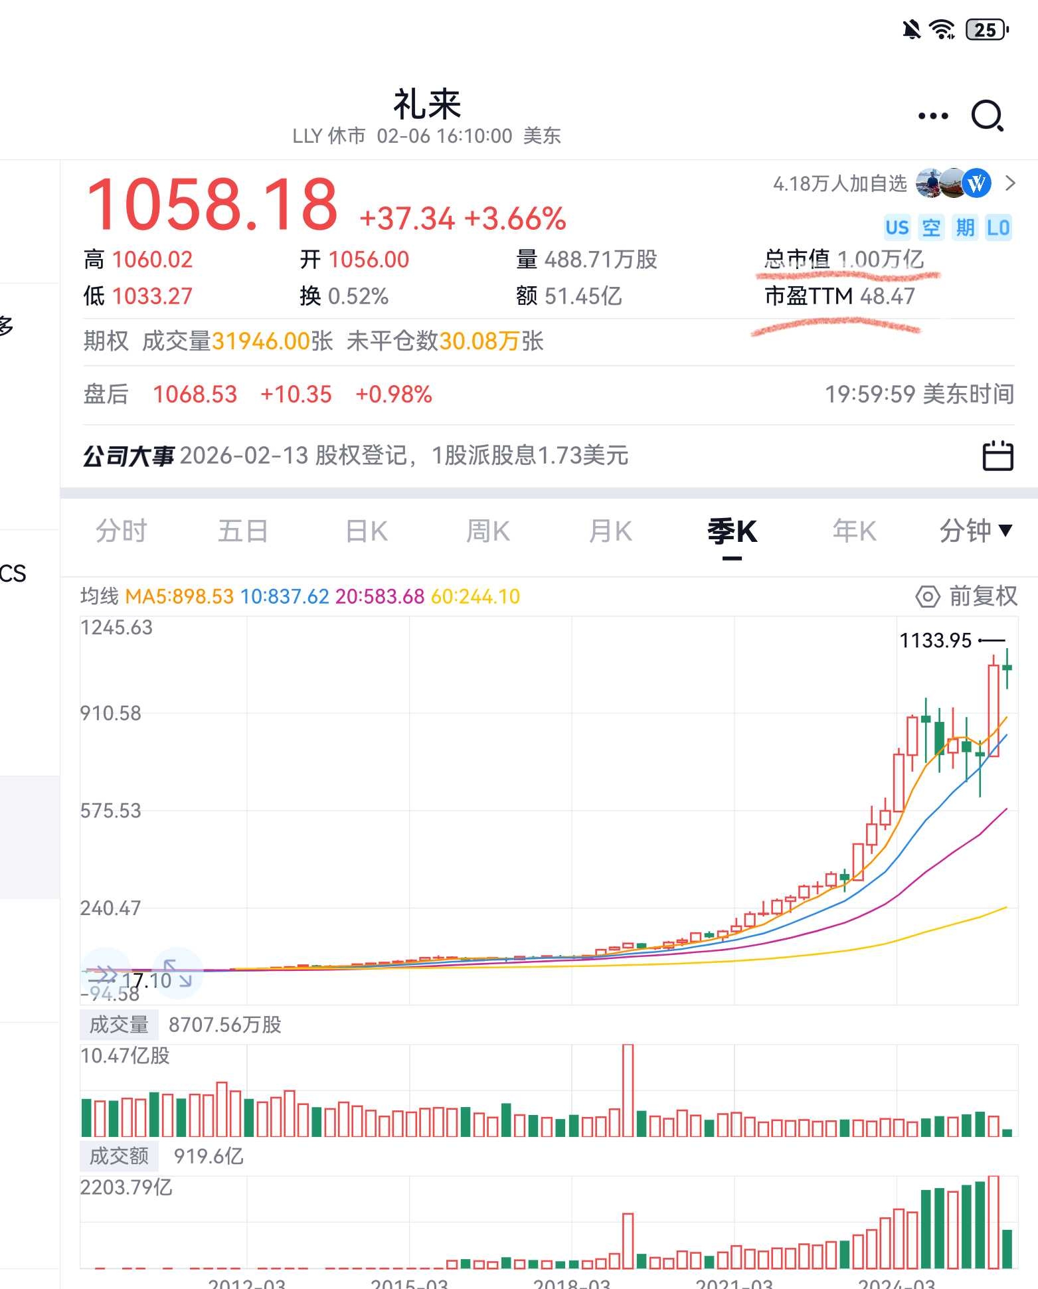This screenshot has height=1289, width=1038.
Task: Tap the battery indicator showing 25
Action: [x=988, y=30]
